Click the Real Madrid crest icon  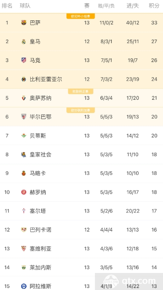pyautogui.click(x=24, y=42)
